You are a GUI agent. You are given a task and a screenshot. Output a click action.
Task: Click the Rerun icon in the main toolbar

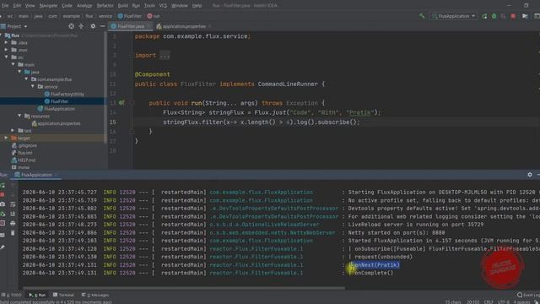484,16
